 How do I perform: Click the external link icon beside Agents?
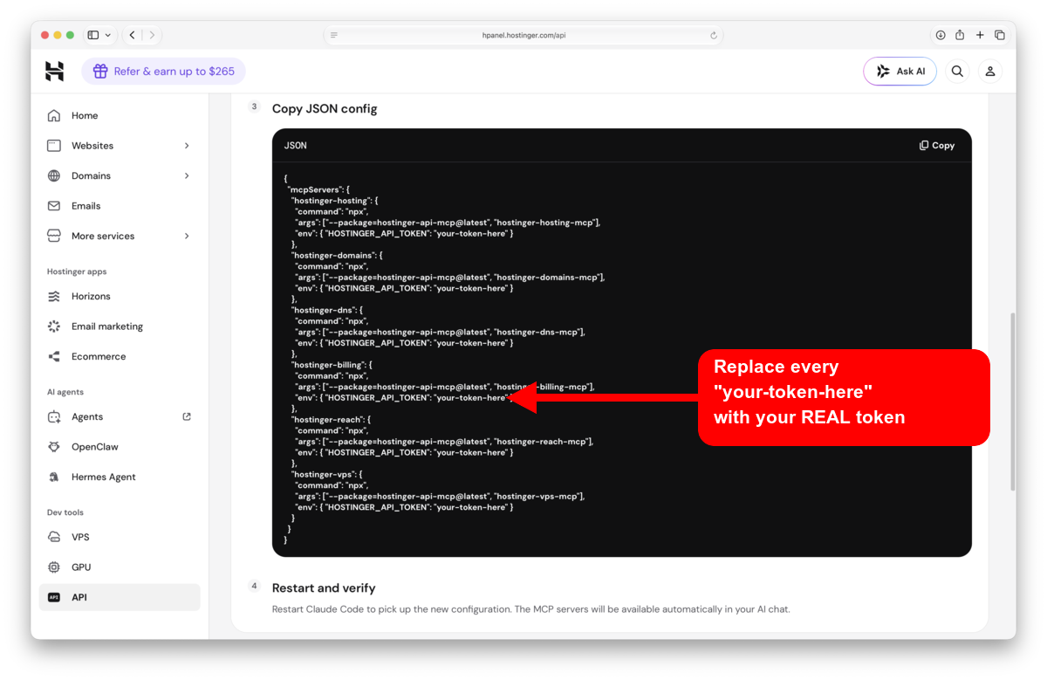pyautogui.click(x=187, y=416)
